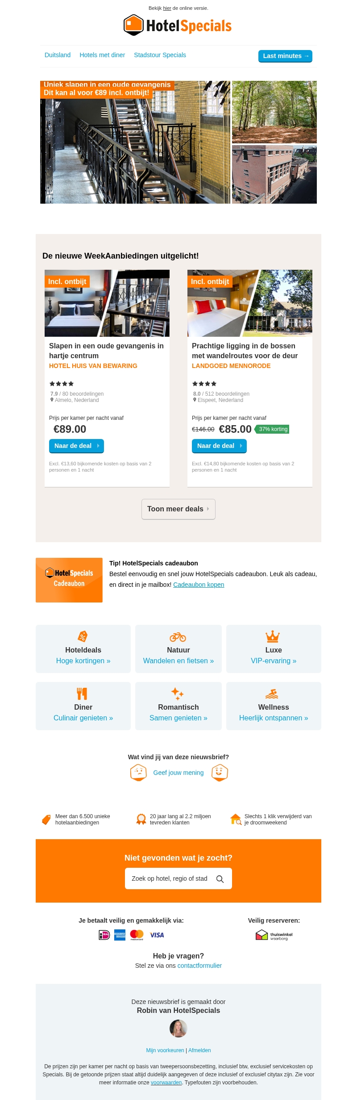Click the Natuur bicycle icon
Viewport: 357px width, 1100px height.
coord(178,637)
